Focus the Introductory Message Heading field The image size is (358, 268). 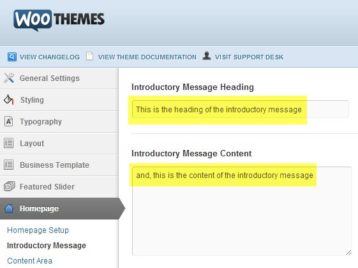coord(241,109)
